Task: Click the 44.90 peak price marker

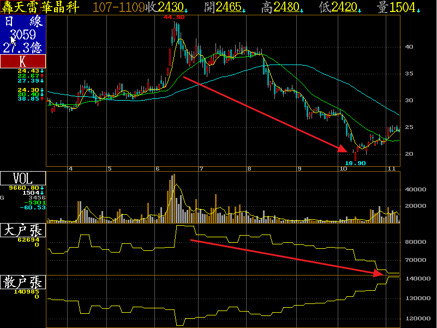Action: click(x=173, y=17)
